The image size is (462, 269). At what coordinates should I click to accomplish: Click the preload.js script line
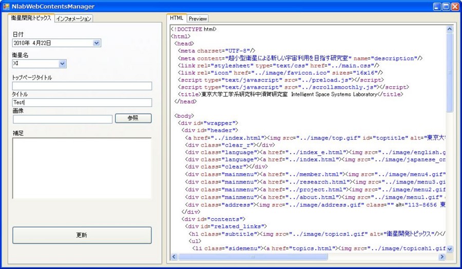(x=281, y=80)
